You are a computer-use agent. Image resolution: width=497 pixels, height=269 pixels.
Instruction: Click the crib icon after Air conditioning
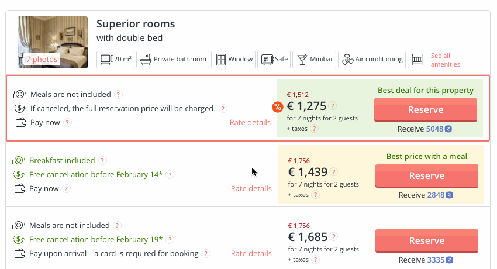tap(417, 59)
